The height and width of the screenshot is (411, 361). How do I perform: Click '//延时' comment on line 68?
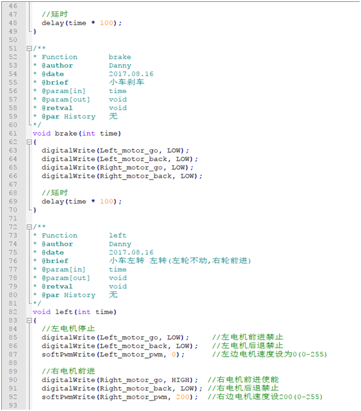pos(55,193)
